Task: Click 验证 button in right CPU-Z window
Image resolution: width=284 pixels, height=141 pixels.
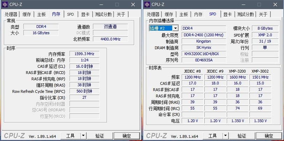Action: [242, 136]
